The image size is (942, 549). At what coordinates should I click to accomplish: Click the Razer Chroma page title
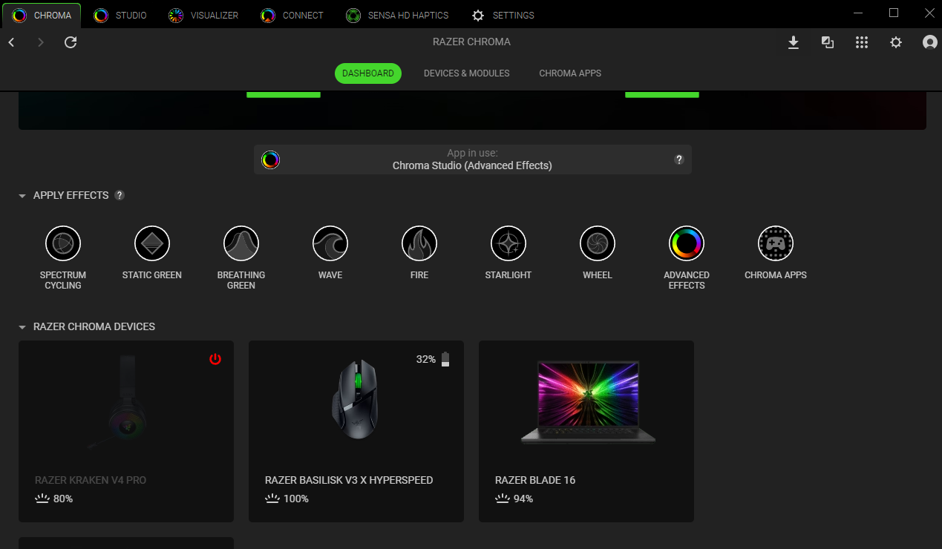pos(471,42)
